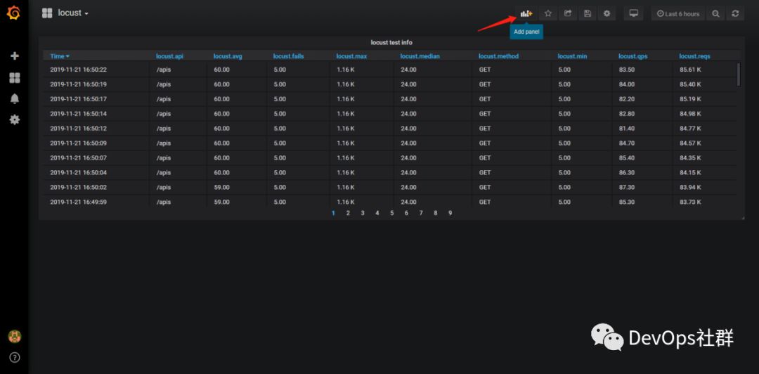Screen dimensions: 759x374
Task: Open the locust test info panel title menu
Action: point(391,43)
